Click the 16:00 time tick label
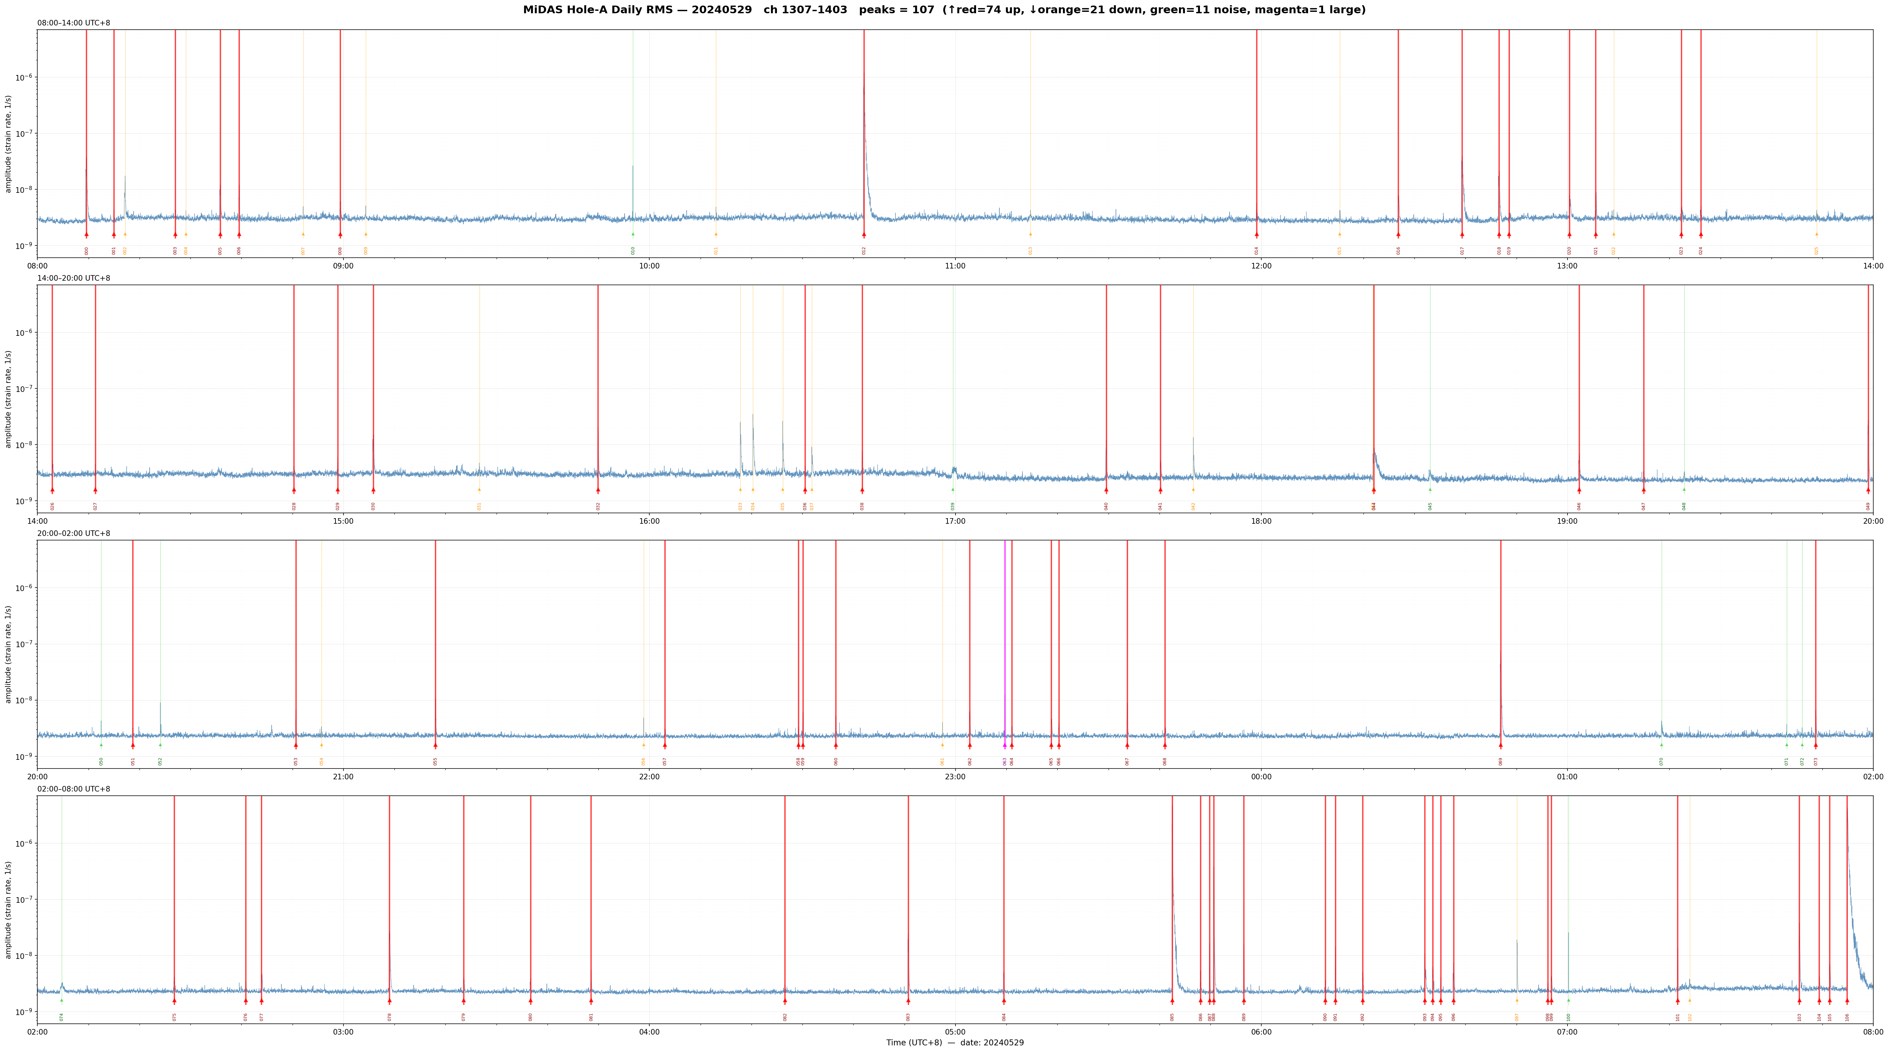 coord(649,521)
